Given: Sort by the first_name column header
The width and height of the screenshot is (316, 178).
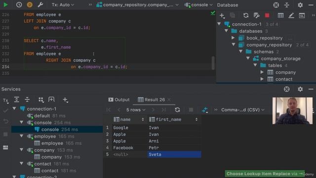Looking at the screenshot, I should tap(173, 120).
